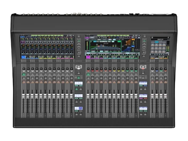Tap last key in bottom row of utility screen grid
The width and height of the screenshot is (188, 141).
coord(164,52)
